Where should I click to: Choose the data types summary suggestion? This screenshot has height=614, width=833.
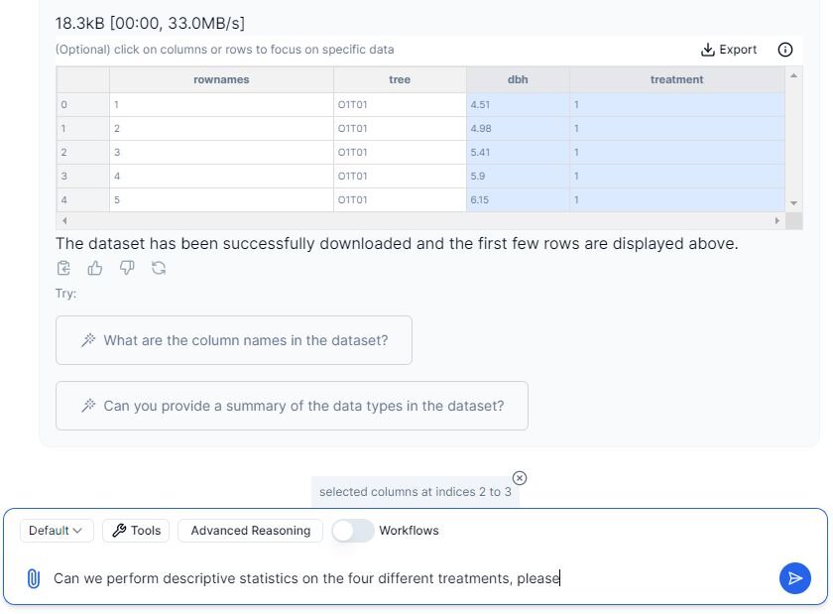[292, 406]
